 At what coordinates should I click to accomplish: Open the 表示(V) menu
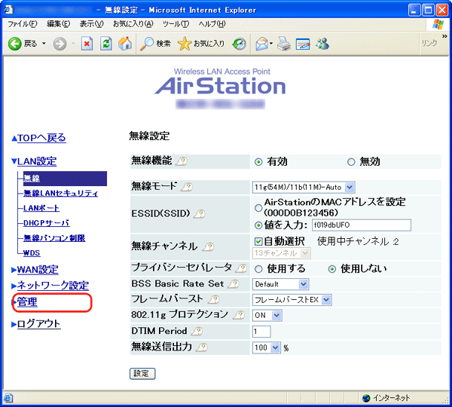[x=92, y=24]
